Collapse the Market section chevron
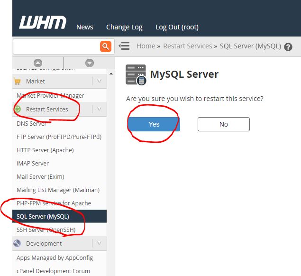The image size is (301, 276). pyautogui.click(x=99, y=81)
